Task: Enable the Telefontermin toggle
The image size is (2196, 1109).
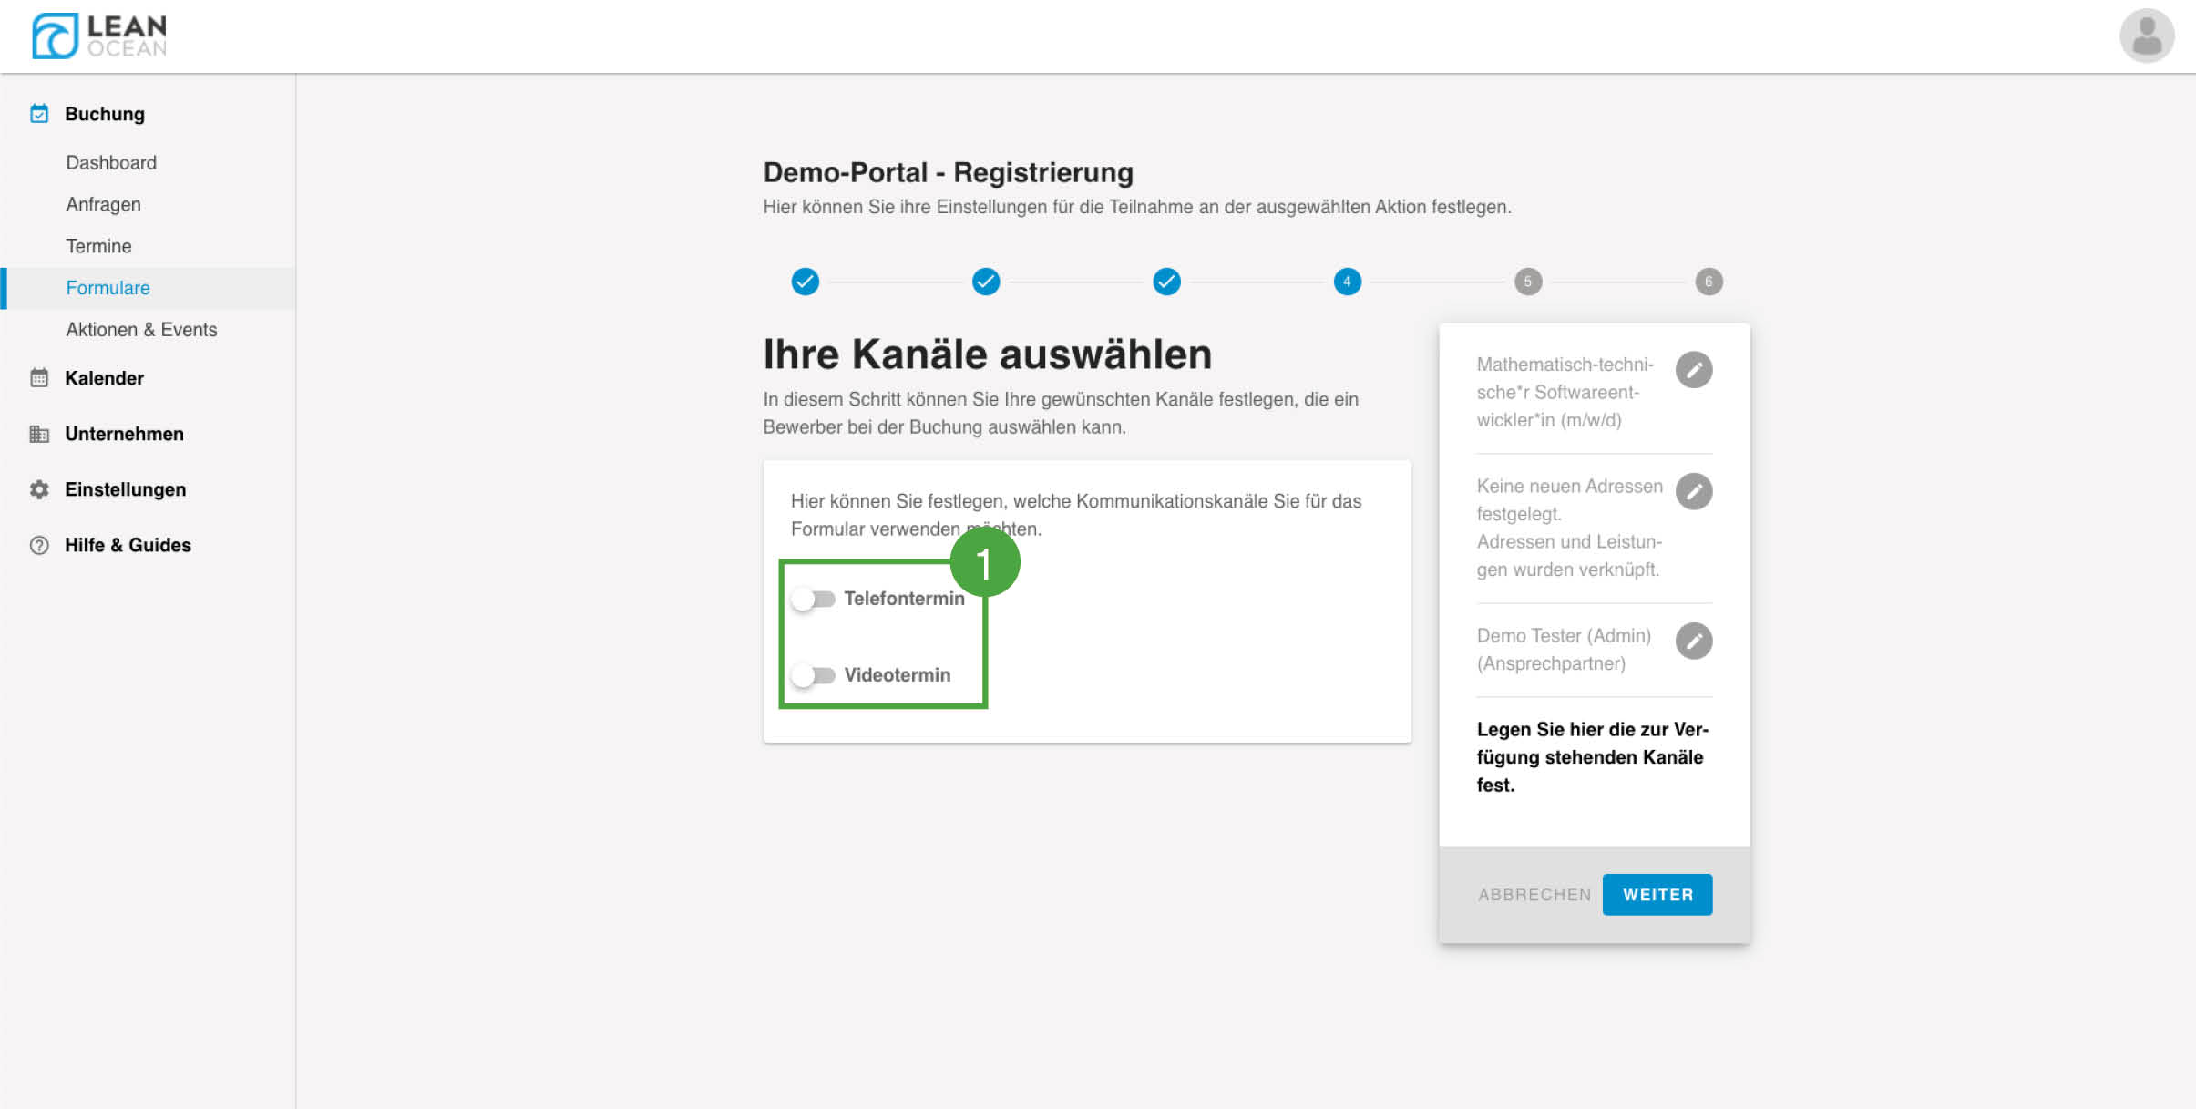Action: (x=813, y=599)
